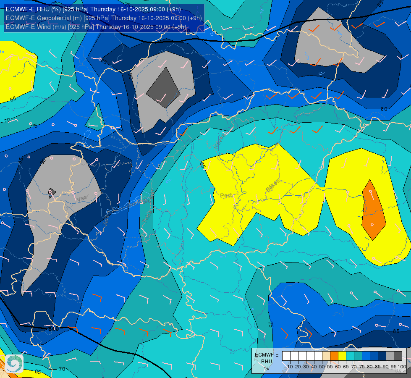Viewport: 411px width, 378px height.
Task: Click the medium blue 80-85% legend swatch
Action: point(374,356)
